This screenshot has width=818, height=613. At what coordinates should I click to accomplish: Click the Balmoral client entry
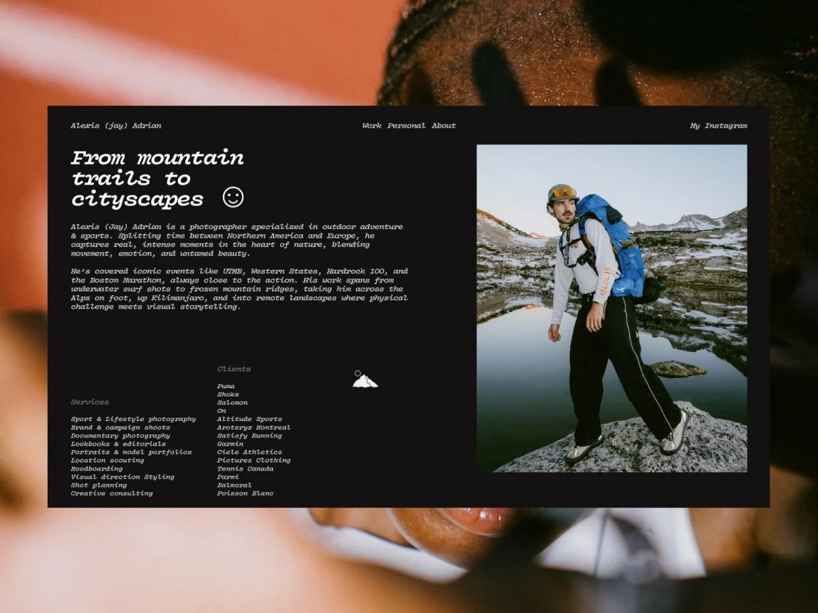point(234,485)
